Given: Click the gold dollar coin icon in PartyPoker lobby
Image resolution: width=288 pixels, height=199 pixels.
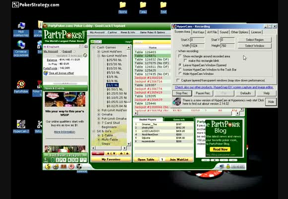Looking at the screenshot, I should [48, 167].
